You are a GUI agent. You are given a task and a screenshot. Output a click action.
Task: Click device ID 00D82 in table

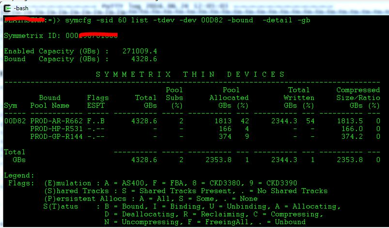(15, 121)
